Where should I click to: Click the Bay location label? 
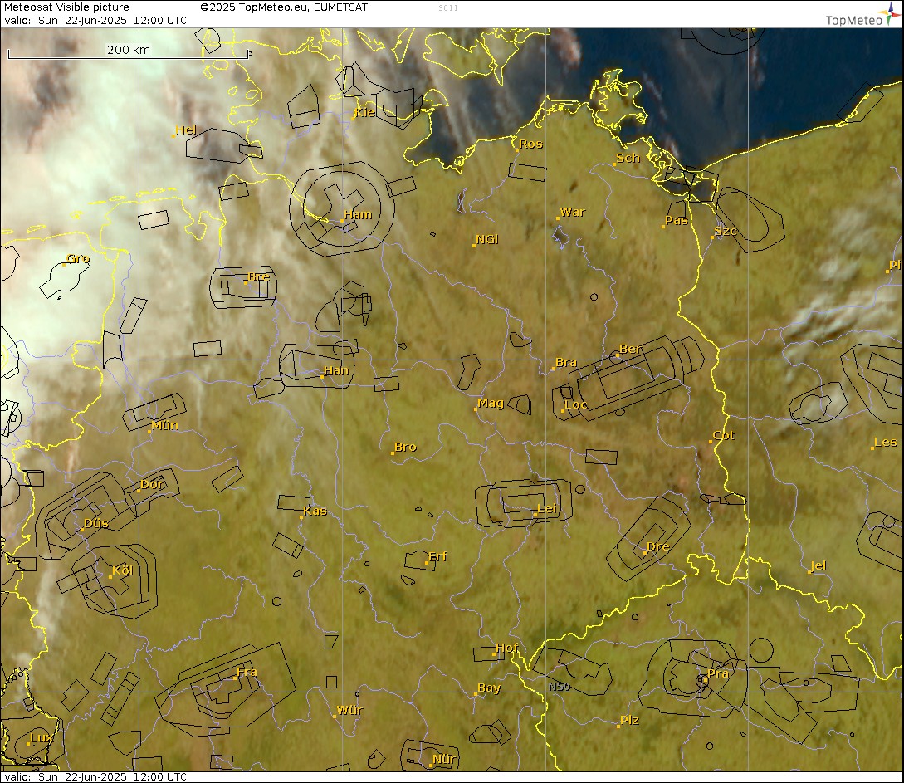(x=489, y=688)
